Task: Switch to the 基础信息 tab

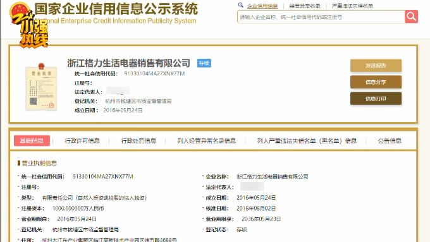Action: [x=32, y=141]
